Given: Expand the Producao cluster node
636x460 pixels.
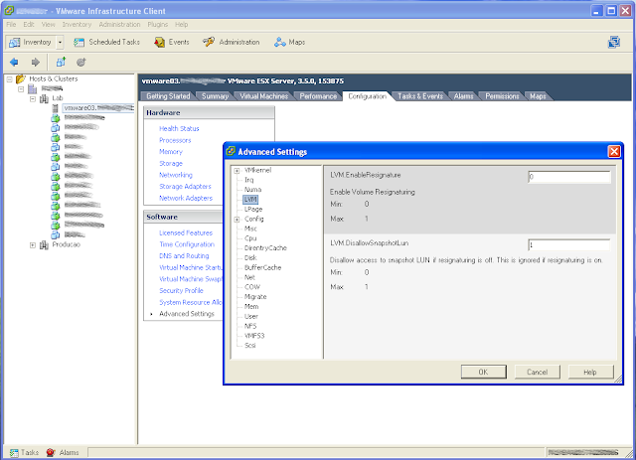Looking at the screenshot, I should [x=33, y=245].
